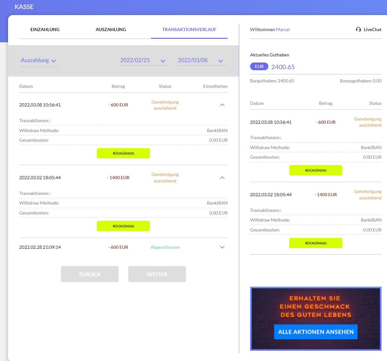Image resolution: width=387 pixels, height=361 pixels.
Task: Click the LiveChat headset icon
Action: tap(358, 29)
